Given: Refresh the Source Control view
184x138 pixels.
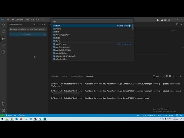Looking at the screenshot, I should coord(41,24).
